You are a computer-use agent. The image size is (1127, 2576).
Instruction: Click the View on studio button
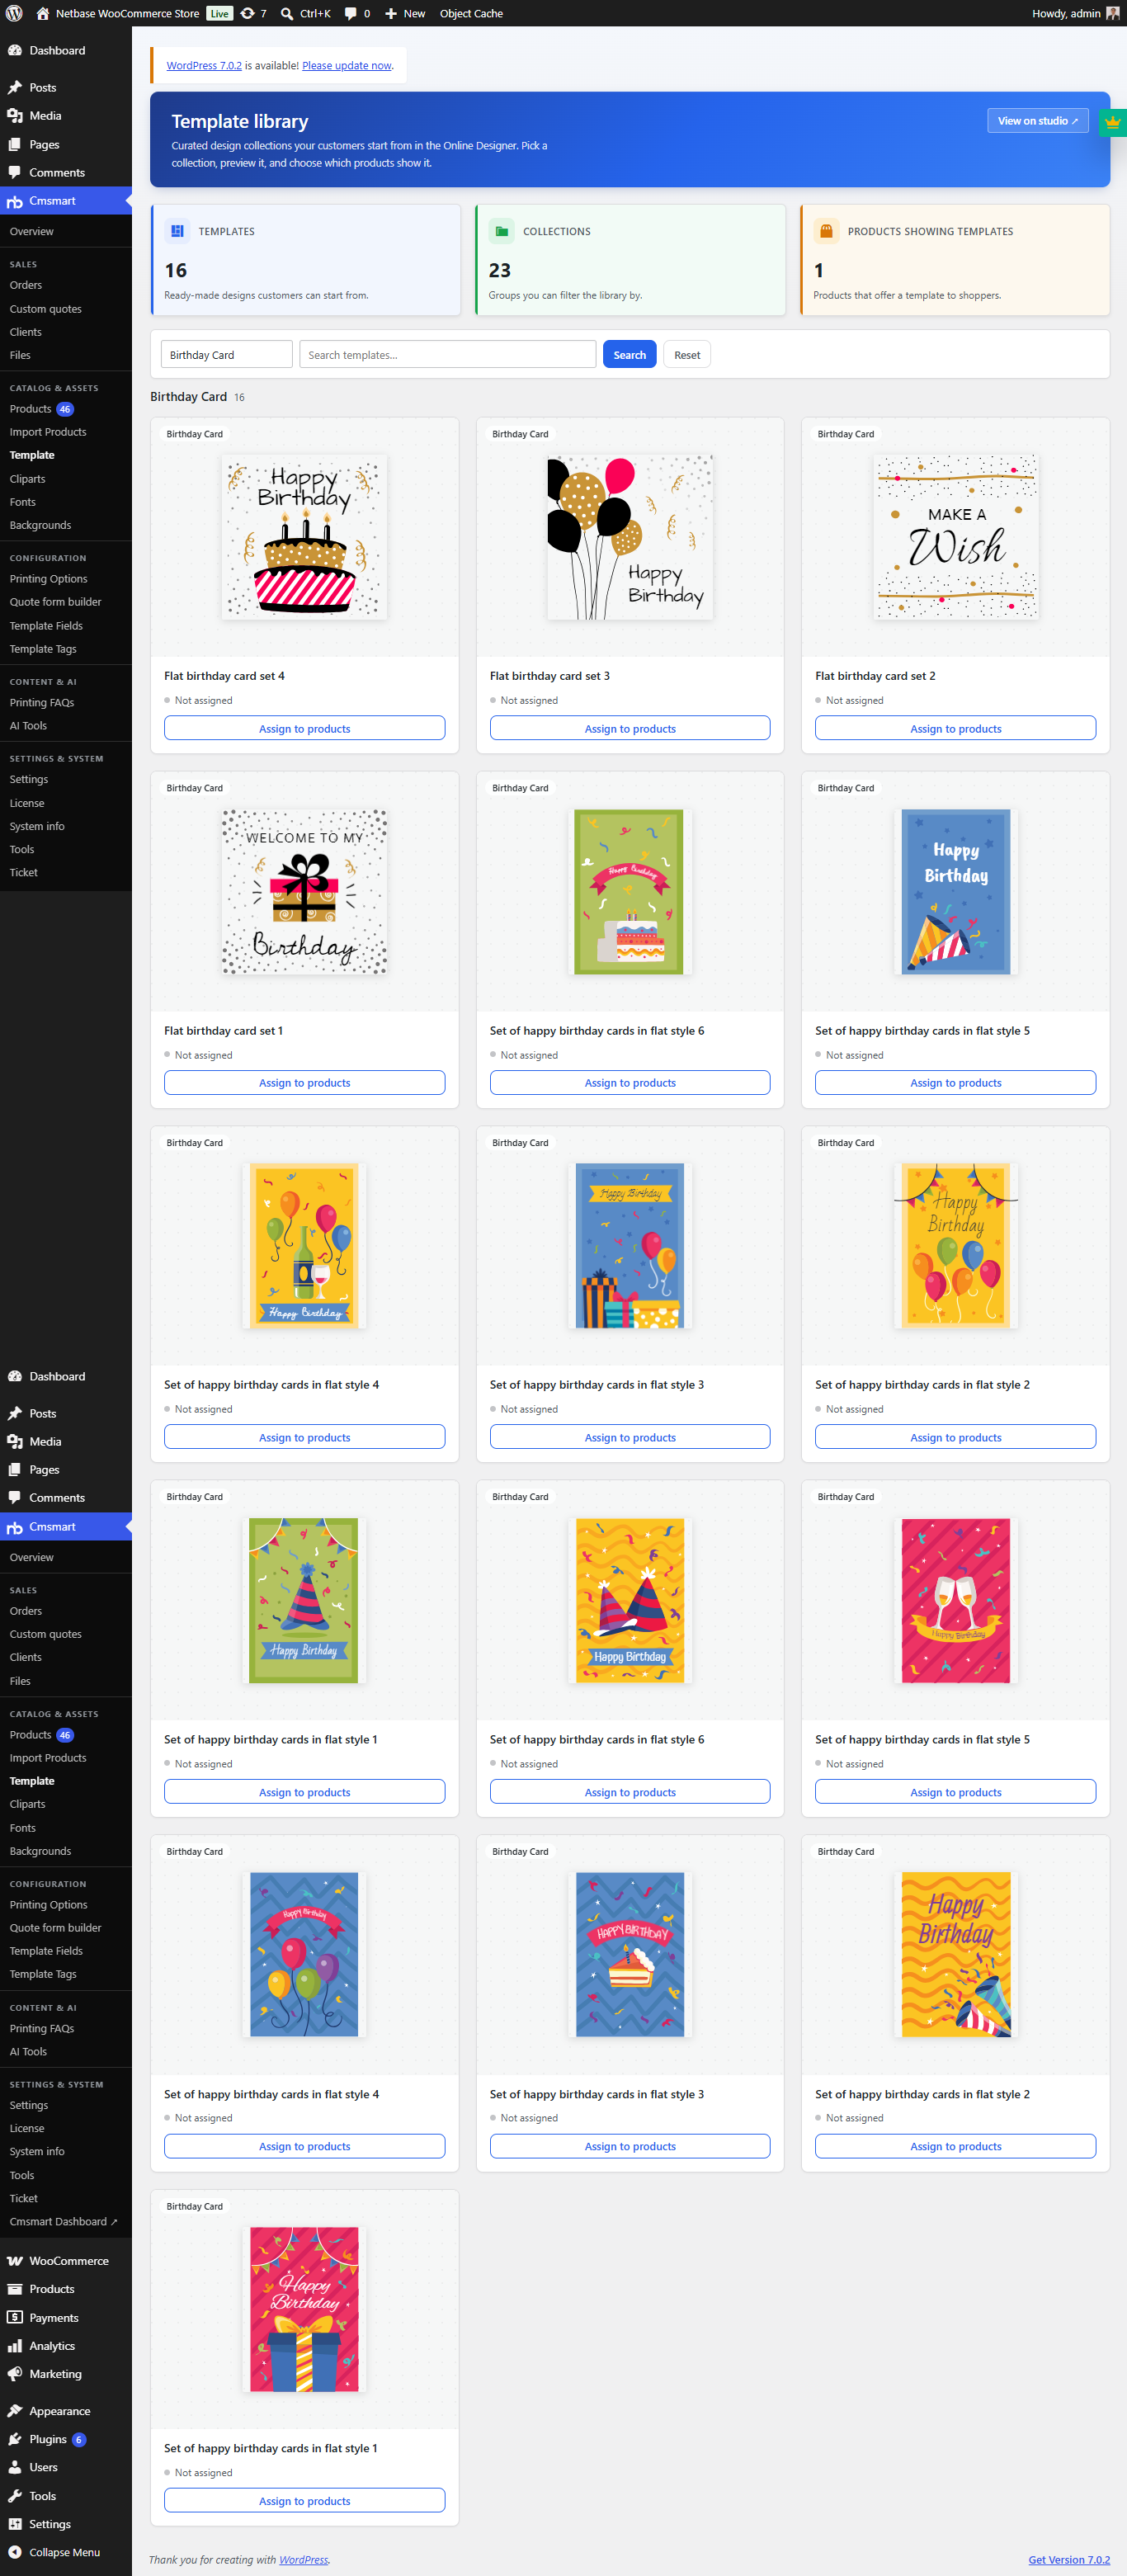coord(1037,121)
